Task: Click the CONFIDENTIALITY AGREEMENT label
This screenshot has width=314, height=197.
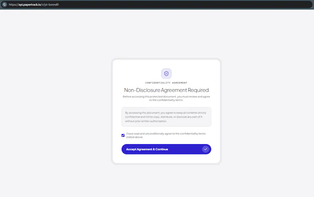Action: [166, 83]
